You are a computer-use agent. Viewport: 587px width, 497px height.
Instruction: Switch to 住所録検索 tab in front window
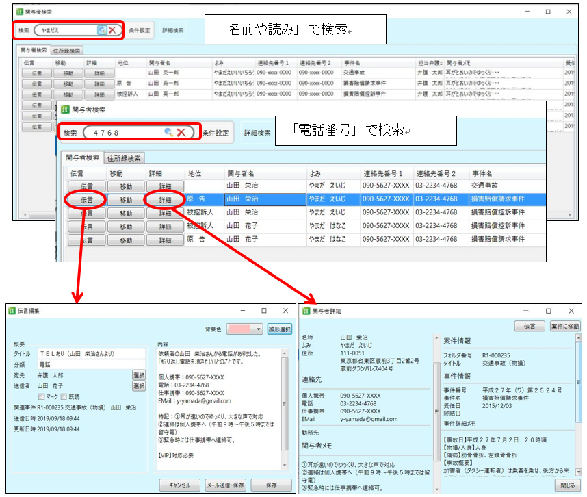pyautogui.click(x=124, y=158)
